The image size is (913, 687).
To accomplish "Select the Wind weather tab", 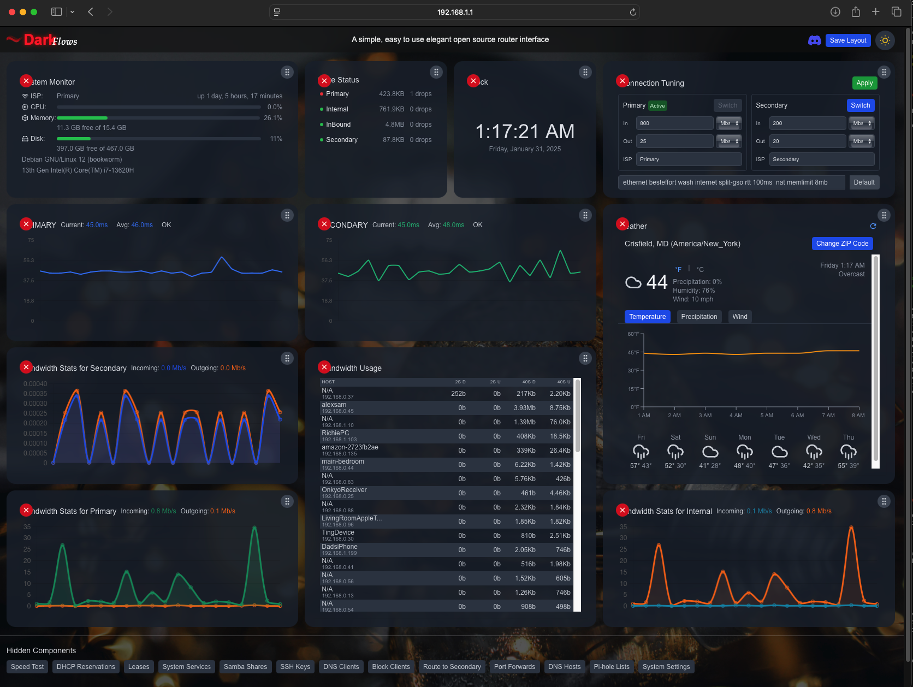I will tap(739, 317).
